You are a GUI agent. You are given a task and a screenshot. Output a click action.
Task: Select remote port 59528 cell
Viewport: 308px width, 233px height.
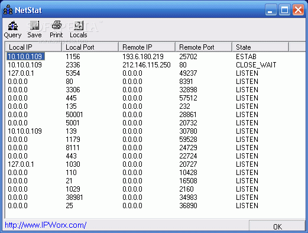coord(188,140)
